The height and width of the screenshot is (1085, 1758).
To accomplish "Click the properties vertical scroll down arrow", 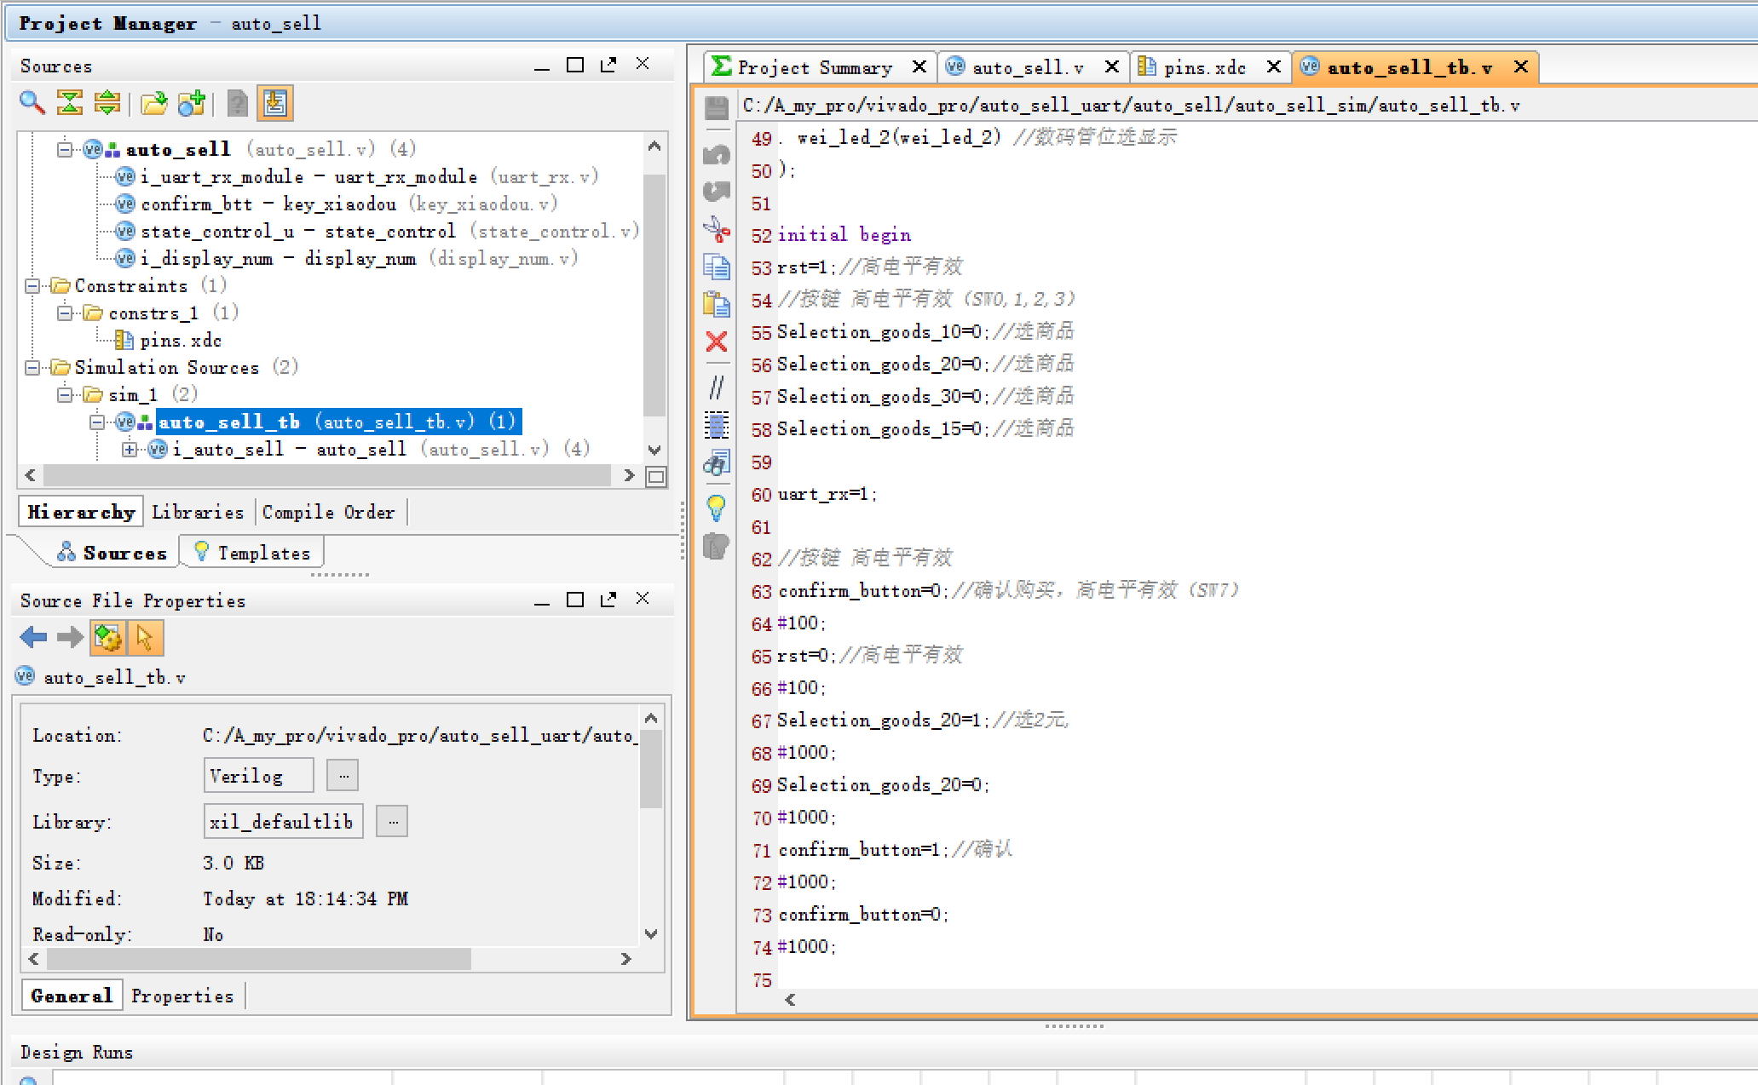I will pyautogui.click(x=651, y=934).
